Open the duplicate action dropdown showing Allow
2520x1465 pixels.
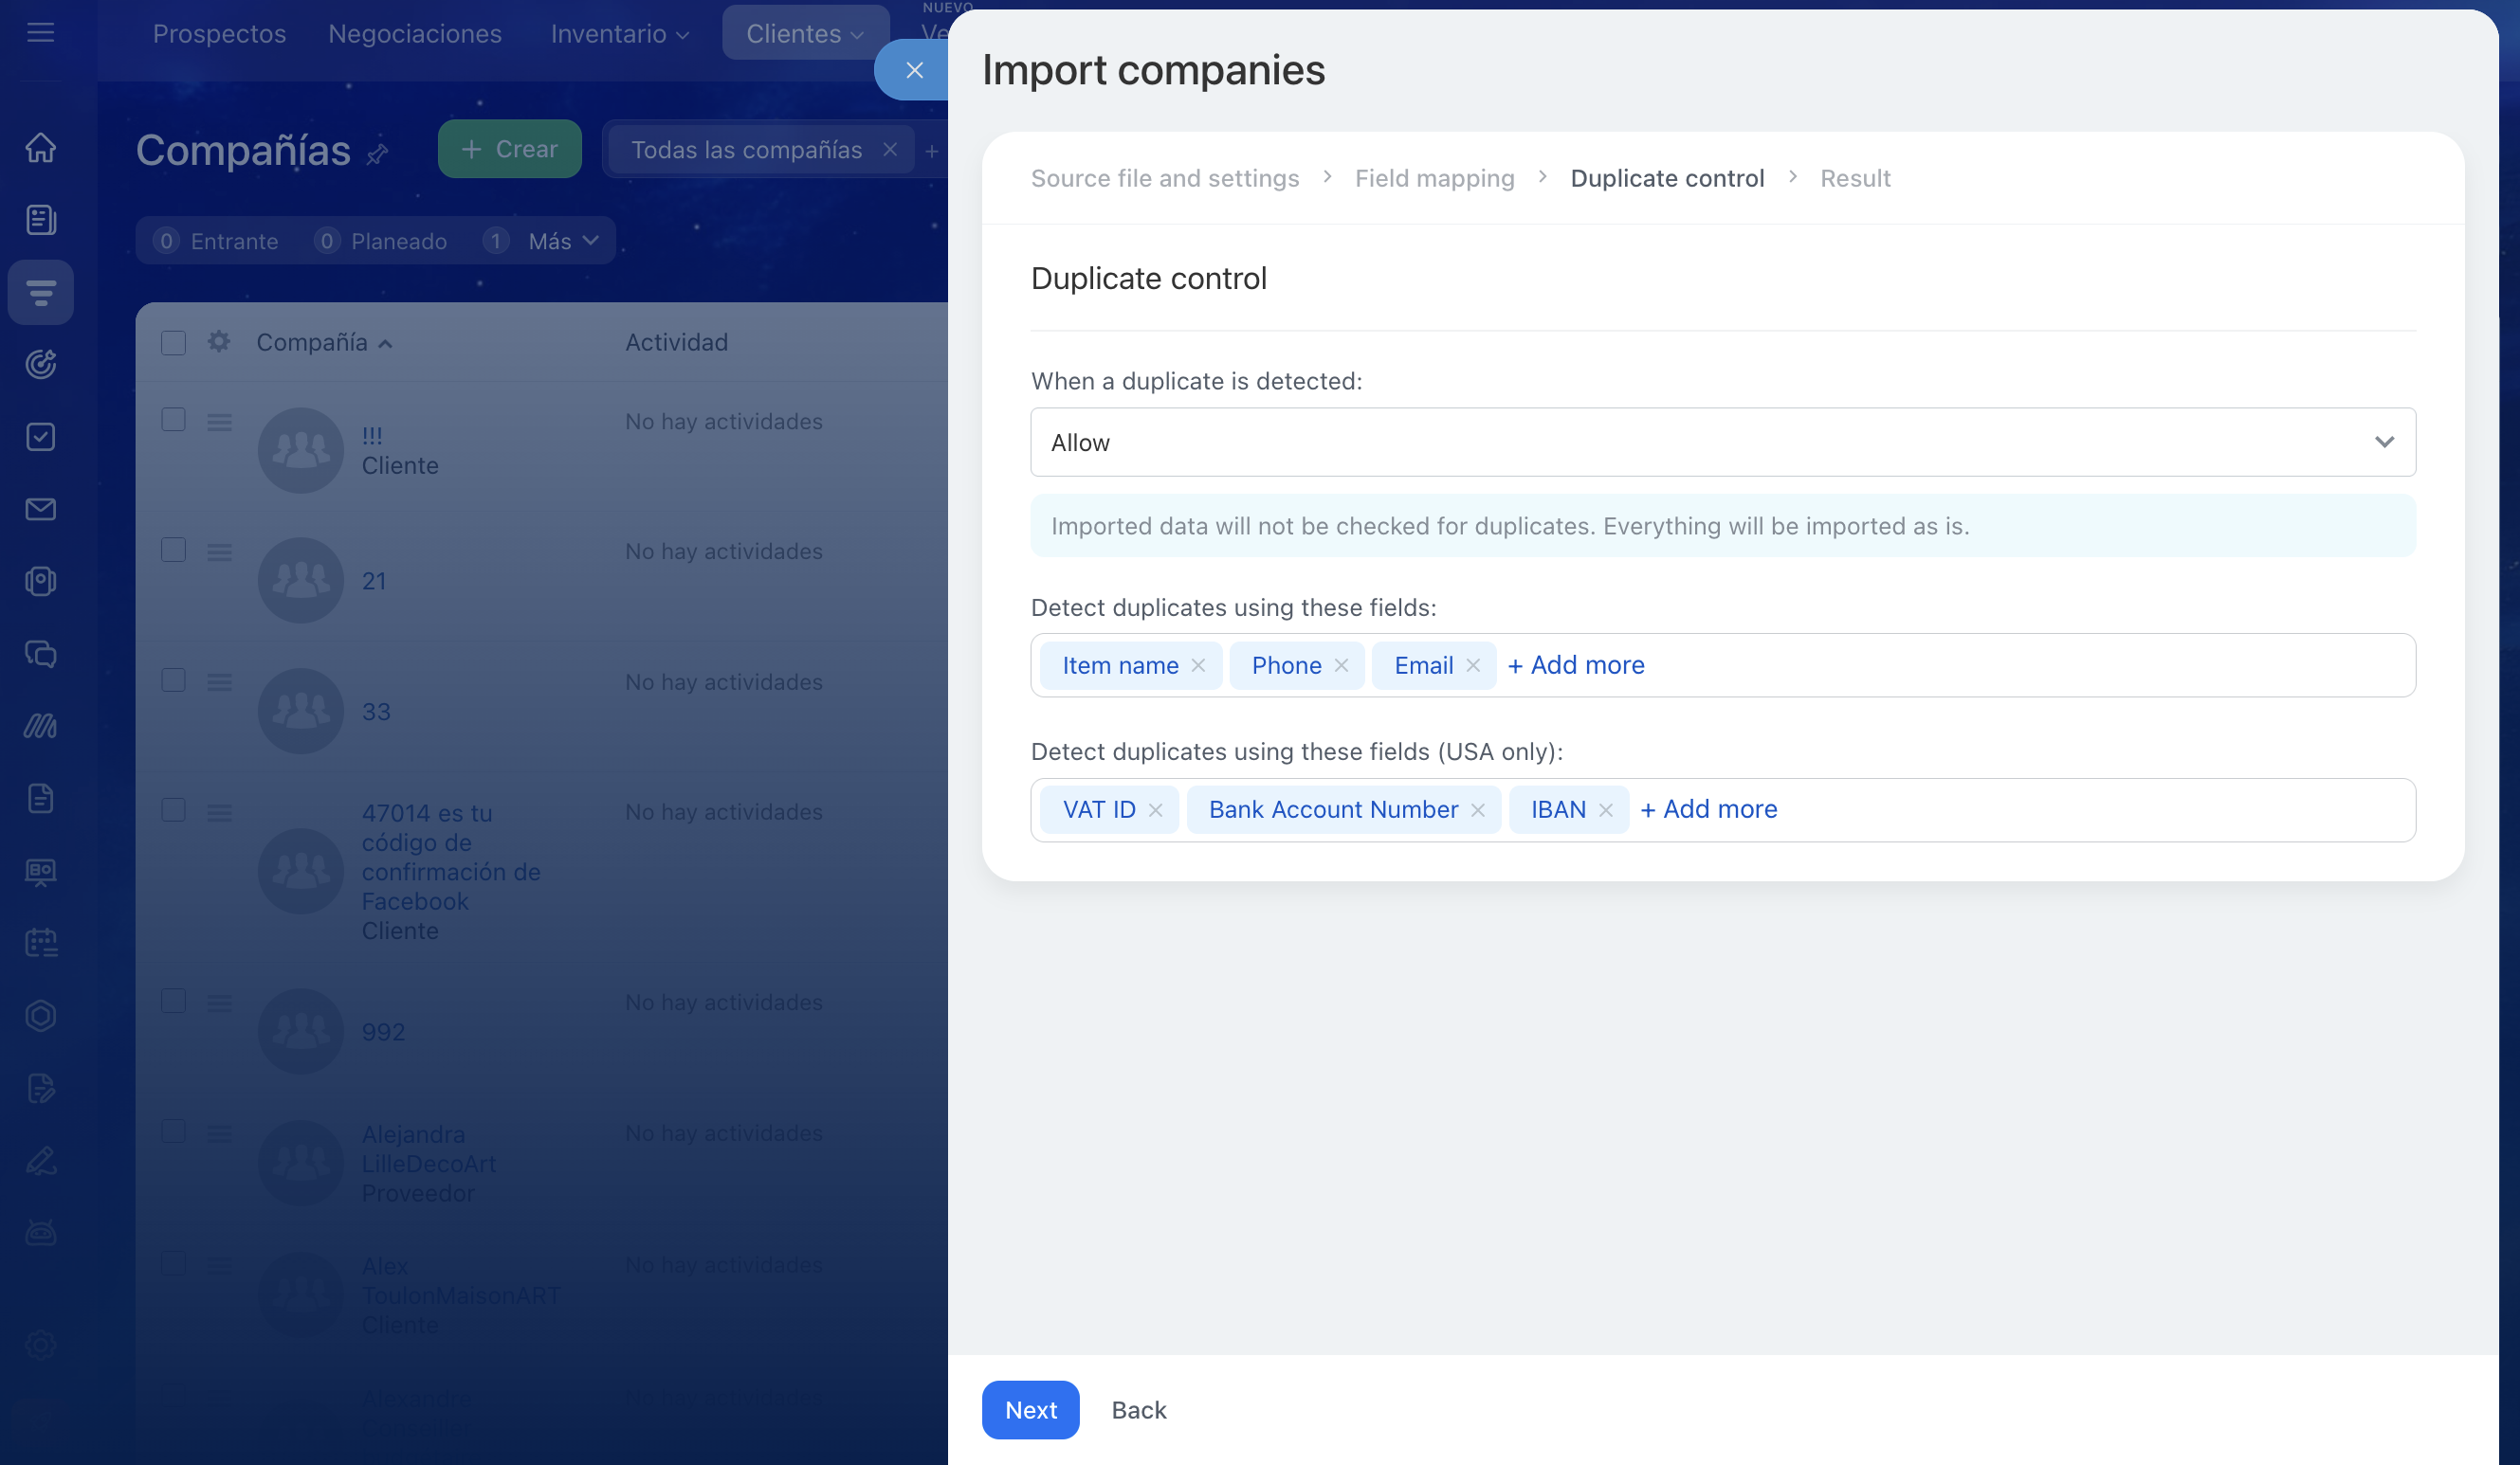(1722, 442)
